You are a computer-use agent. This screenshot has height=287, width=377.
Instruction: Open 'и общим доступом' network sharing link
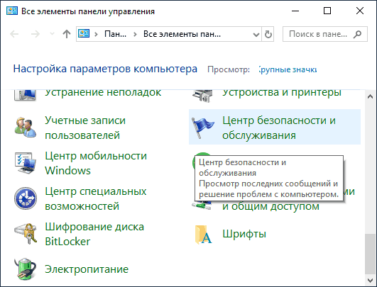(271, 206)
